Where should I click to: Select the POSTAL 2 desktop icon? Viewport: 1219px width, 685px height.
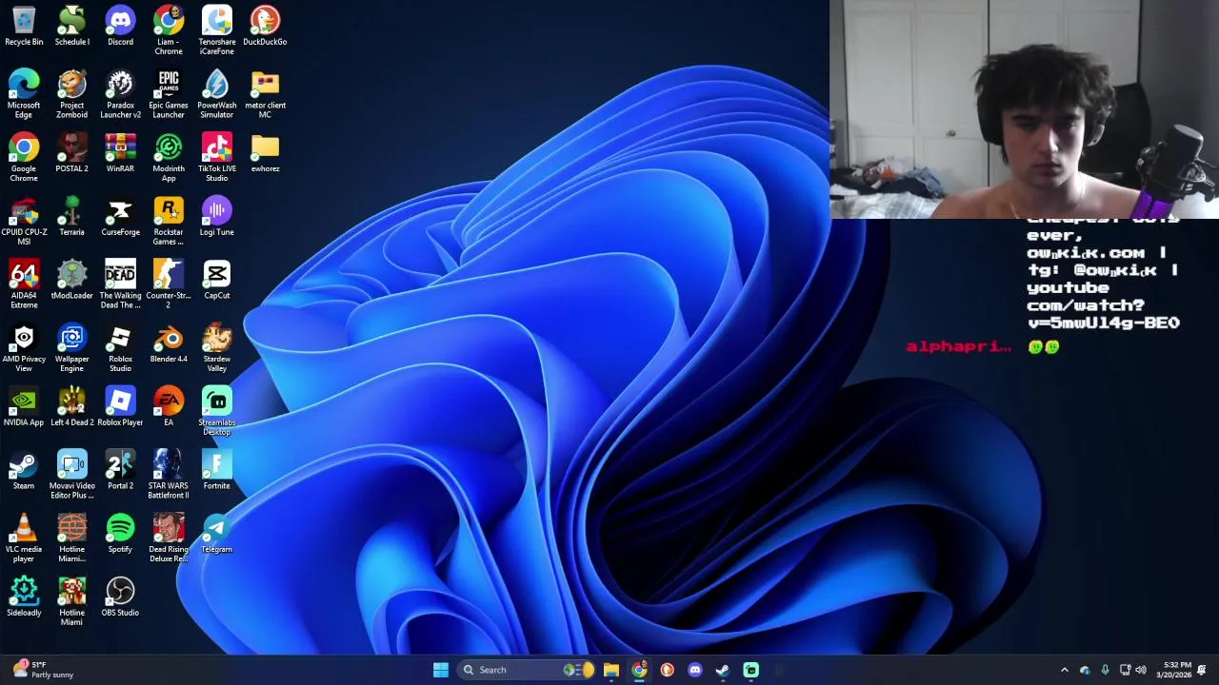(x=71, y=153)
